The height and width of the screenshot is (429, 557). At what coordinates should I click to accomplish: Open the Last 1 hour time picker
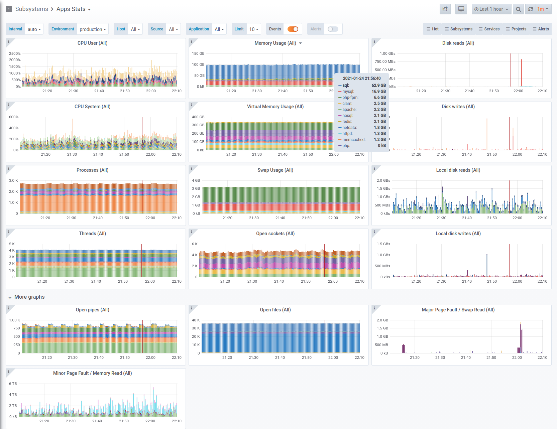point(491,9)
